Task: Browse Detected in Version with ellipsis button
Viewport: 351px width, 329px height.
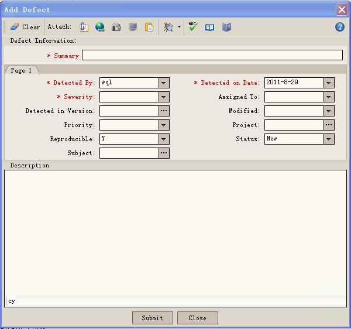Action: pos(164,111)
